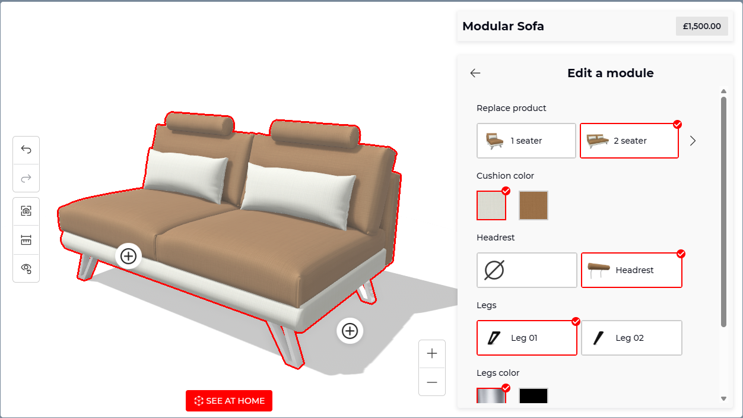Image resolution: width=743 pixels, height=418 pixels.
Task: Select the no-headrest option
Action: pyautogui.click(x=527, y=270)
